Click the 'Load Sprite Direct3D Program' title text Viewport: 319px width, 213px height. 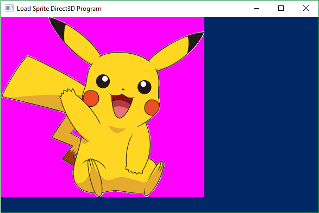coord(59,9)
